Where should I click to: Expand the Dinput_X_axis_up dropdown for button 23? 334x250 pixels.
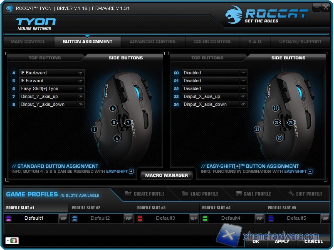coord(243,97)
